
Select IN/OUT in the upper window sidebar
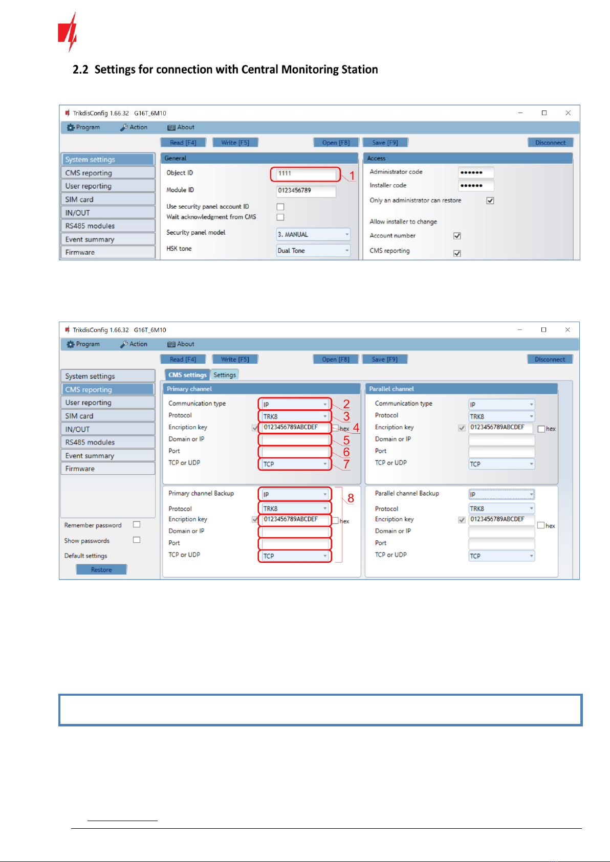[108, 213]
